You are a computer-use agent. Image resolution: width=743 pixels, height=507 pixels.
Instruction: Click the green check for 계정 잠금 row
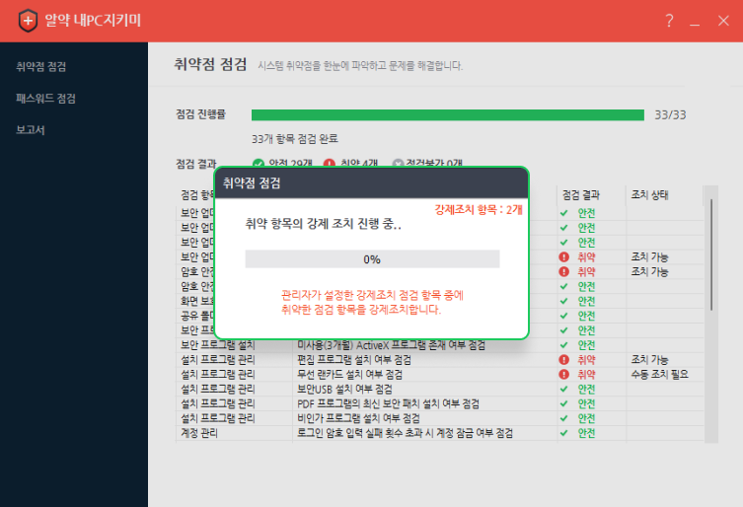click(563, 433)
